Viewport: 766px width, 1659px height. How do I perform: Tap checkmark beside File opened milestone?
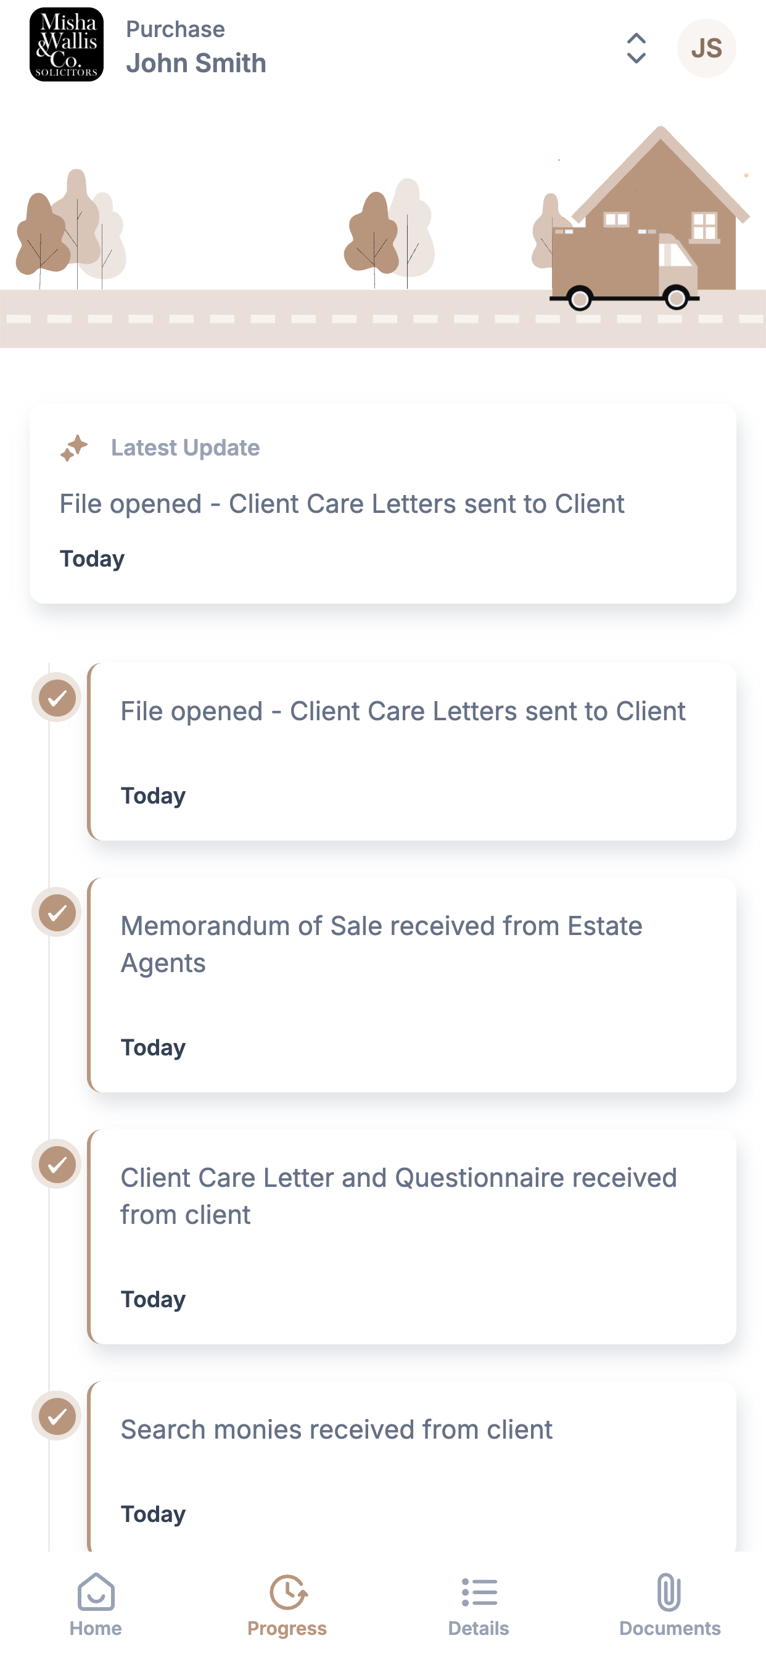pyautogui.click(x=57, y=697)
